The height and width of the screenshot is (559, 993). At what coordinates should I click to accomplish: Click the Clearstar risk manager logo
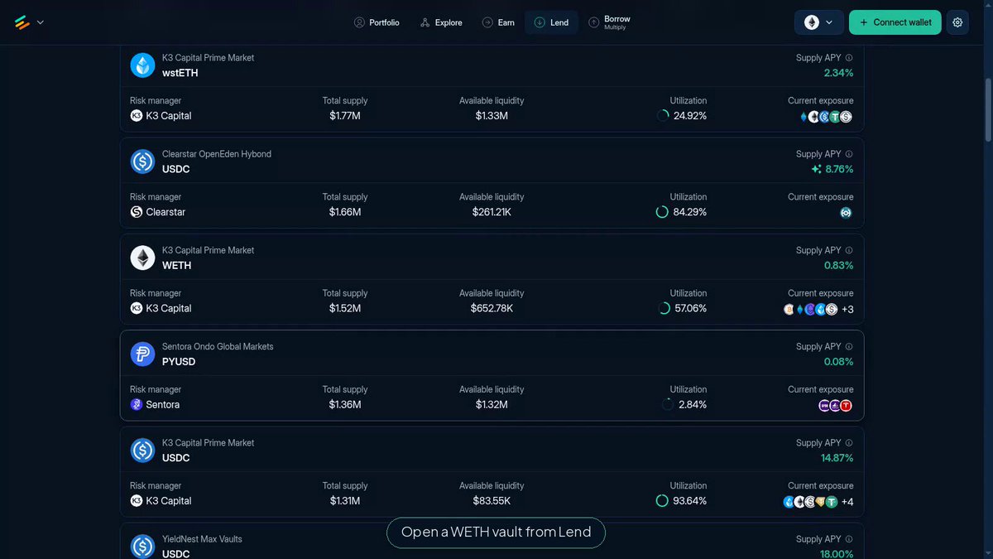(x=137, y=212)
